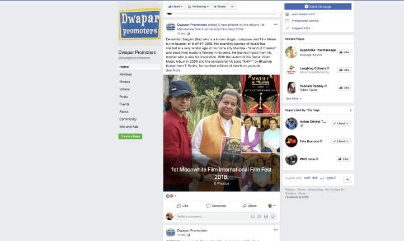Image resolution: width=404 pixels, height=241 pixels.
Task: Click the Suggest Edits link
Action: (300, 28)
